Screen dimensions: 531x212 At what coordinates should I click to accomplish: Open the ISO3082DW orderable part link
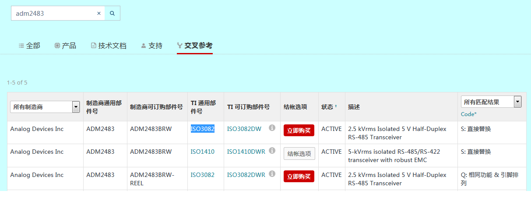pos(244,129)
